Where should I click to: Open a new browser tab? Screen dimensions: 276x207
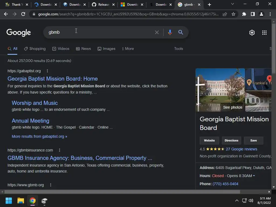[x=209, y=5]
